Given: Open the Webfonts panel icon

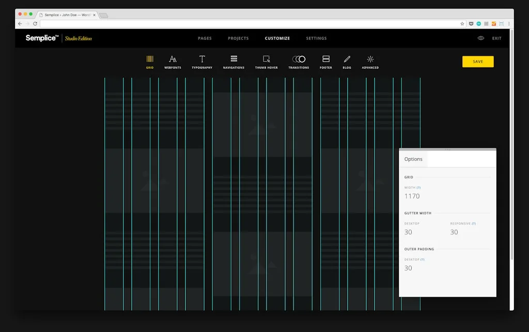Looking at the screenshot, I should tap(173, 58).
